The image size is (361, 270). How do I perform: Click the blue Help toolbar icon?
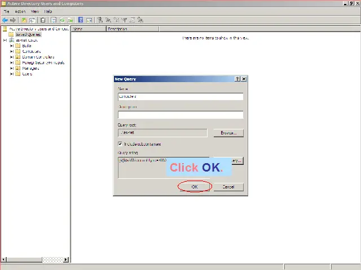(x=81, y=20)
